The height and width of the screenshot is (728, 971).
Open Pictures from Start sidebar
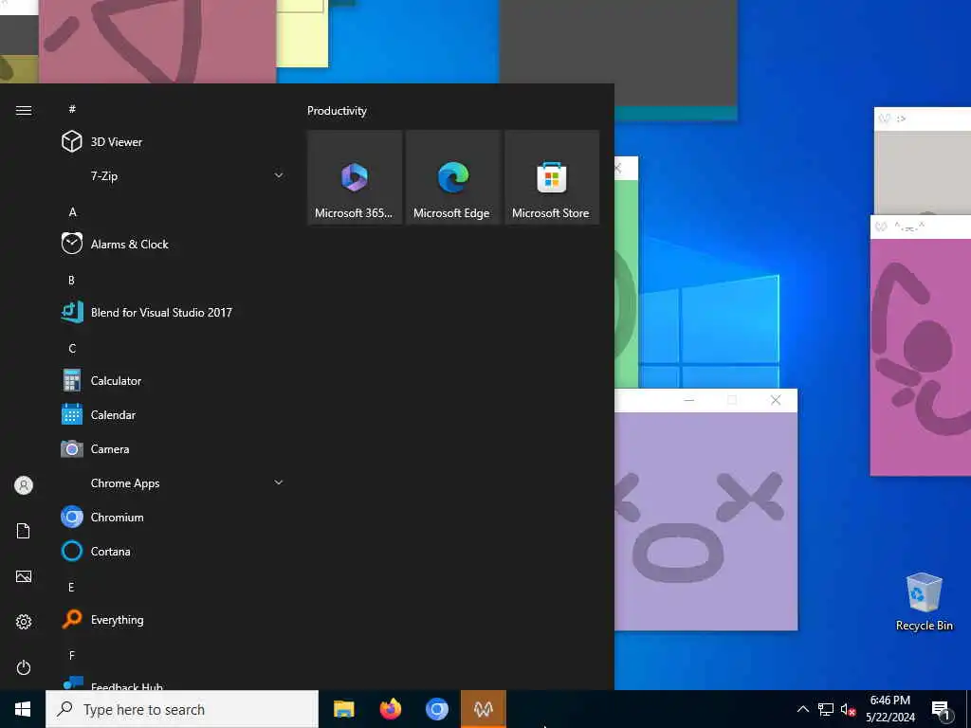24,576
